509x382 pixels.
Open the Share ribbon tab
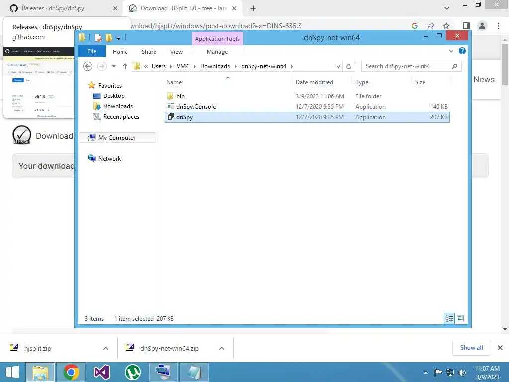149,52
